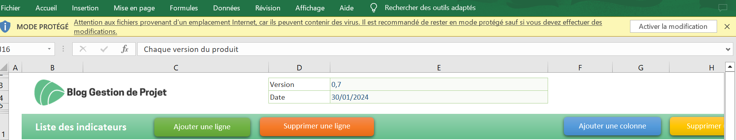Switch to the Formules ribbon tab
This screenshot has width=736, height=140.
(184, 8)
